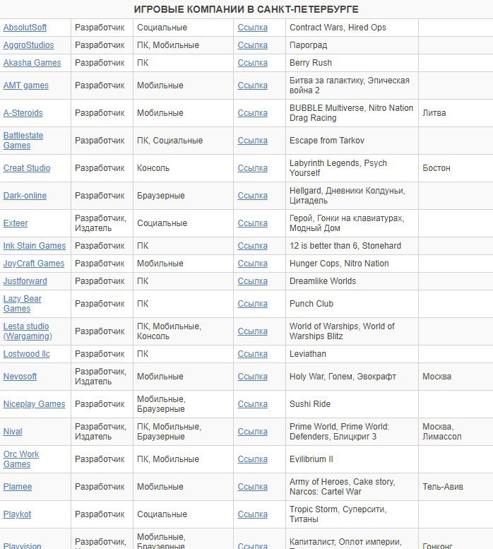493x549 pixels.
Task: Open Ссылка link in Creat Studio row
Action: (252, 168)
